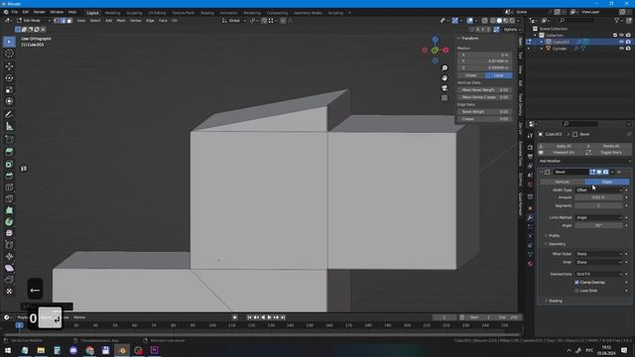This screenshot has width=635, height=357.
Task: Select Global in Transform panel
Action: coord(471,75)
